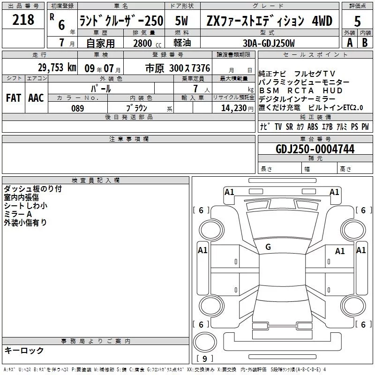Select grade ZXファーストエディション 4WD

coord(270,21)
